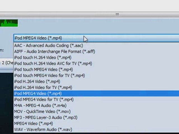
Task: Select iPod touch MPEG4 Video (*.mp4)
Action: [x=43, y=70]
